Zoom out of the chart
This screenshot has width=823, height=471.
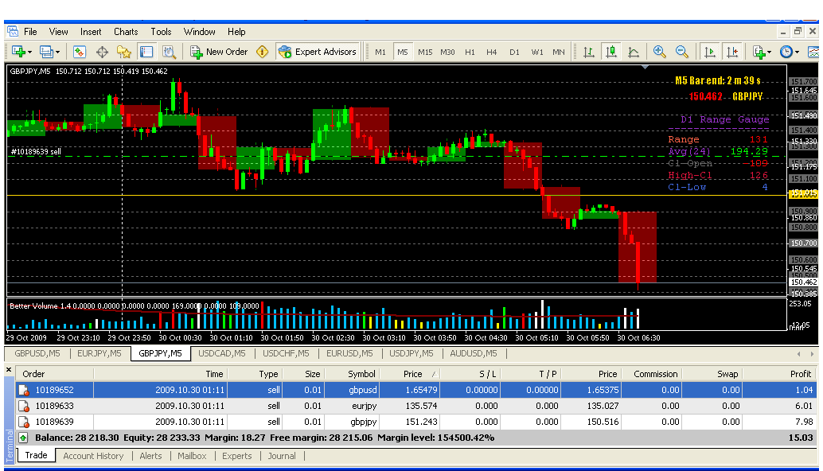click(x=682, y=52)
